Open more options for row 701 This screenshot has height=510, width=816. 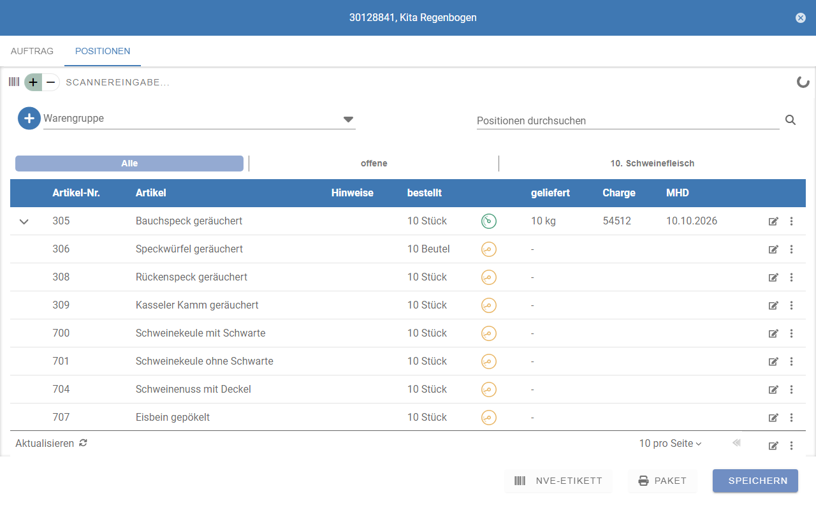[x=791, y=361]
